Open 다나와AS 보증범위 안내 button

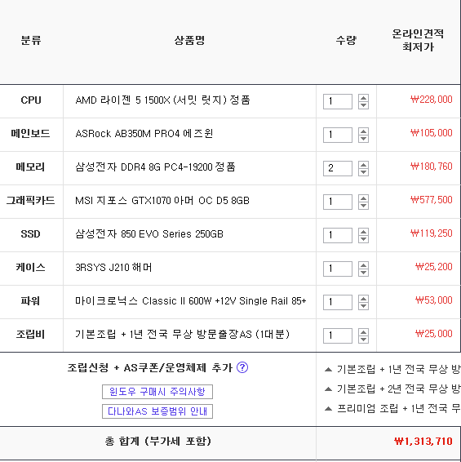157,411
